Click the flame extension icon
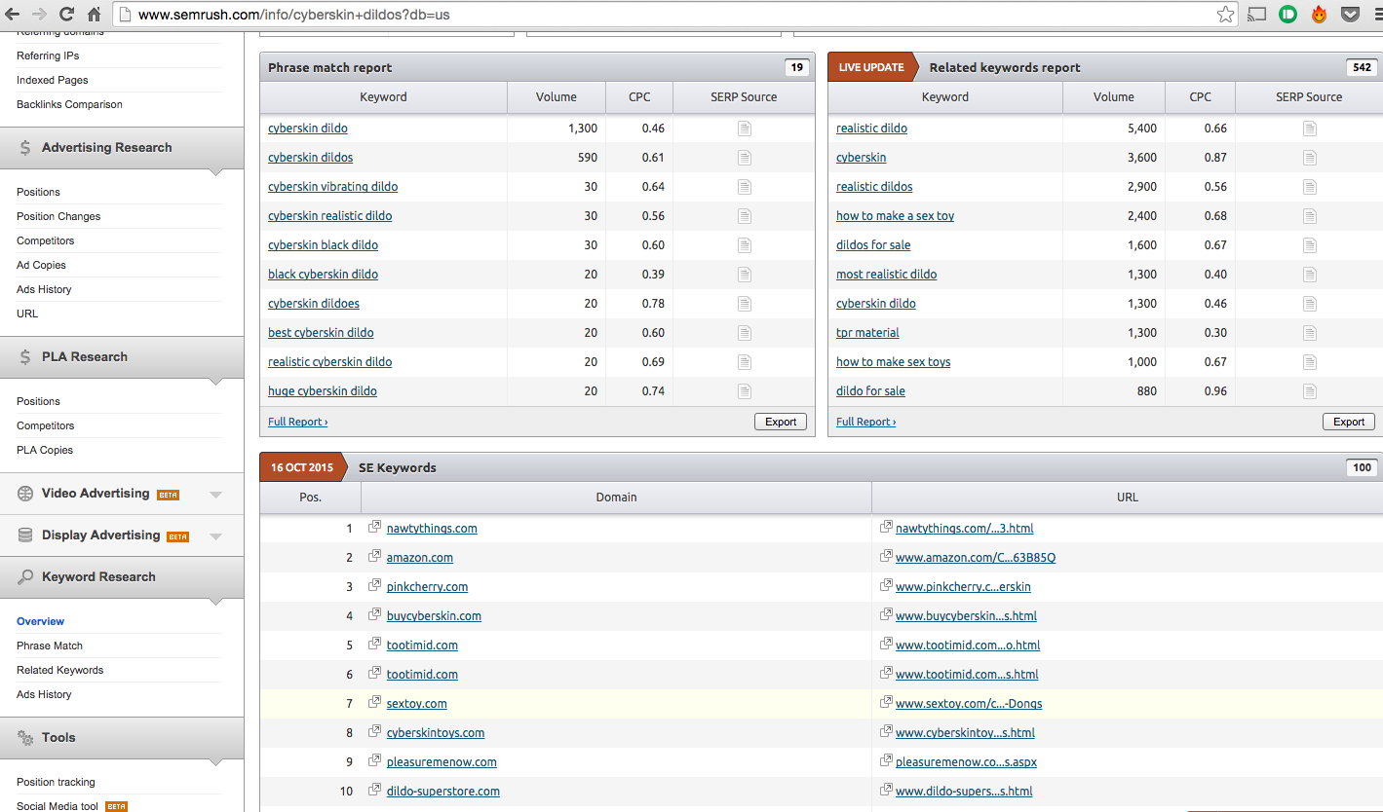The image size is (1383, 812). pyautogui.click(x=1319, y=15)
